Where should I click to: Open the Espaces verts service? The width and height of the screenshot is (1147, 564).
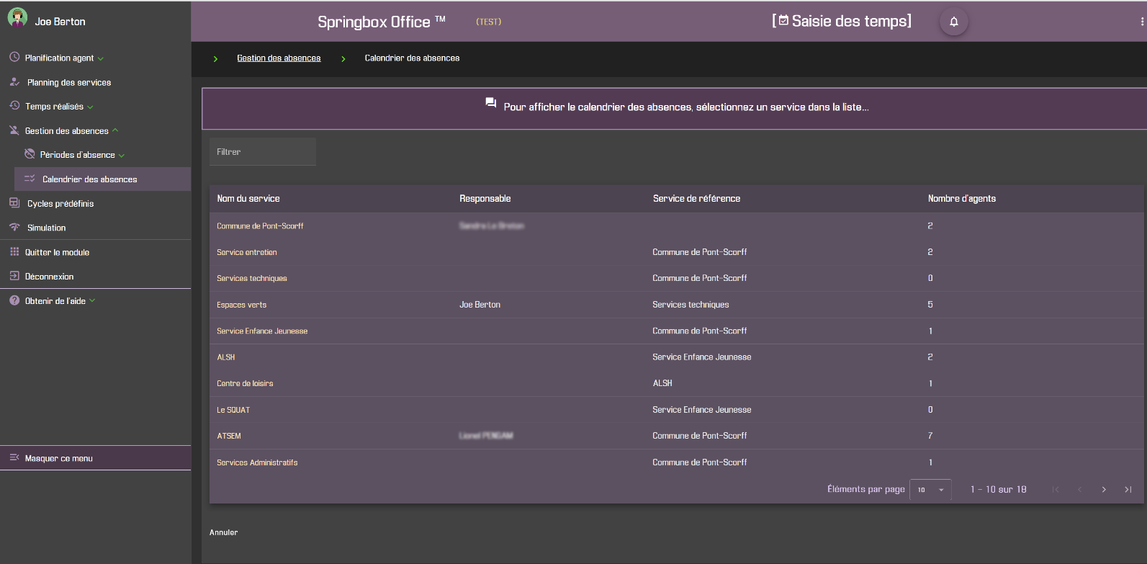[241, 305]
